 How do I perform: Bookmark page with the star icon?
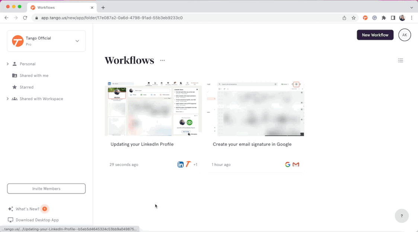(x=354, y=18)
